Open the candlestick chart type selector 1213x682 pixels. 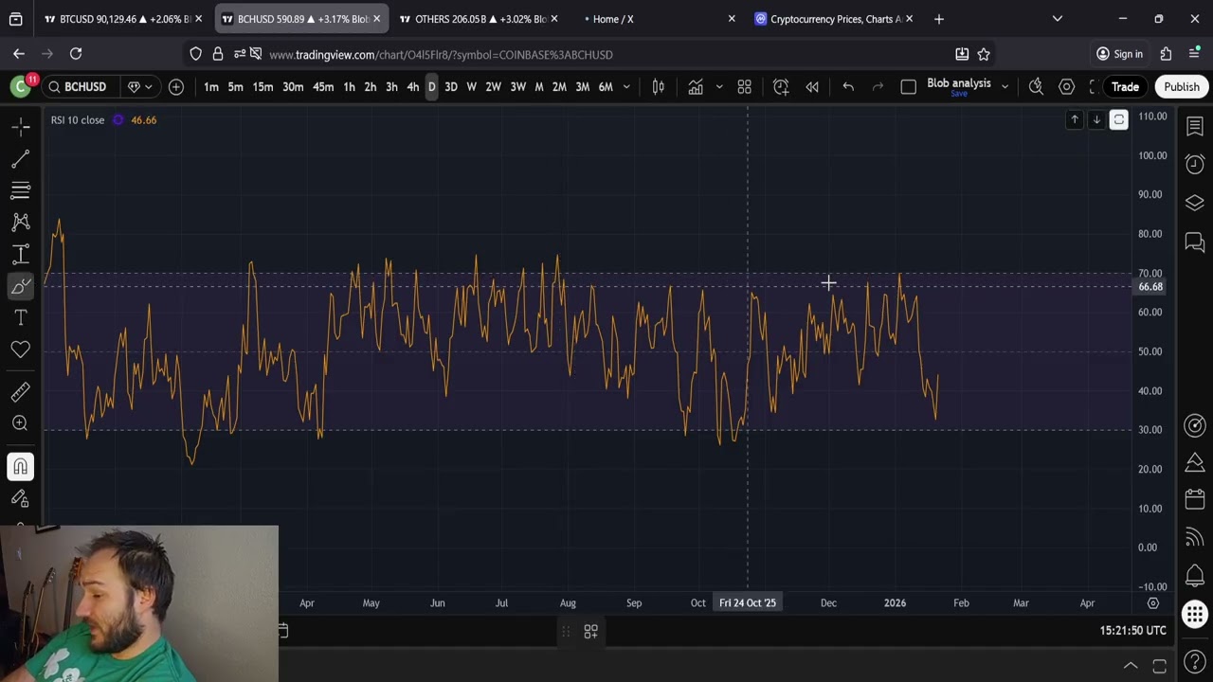coord(658,87)
